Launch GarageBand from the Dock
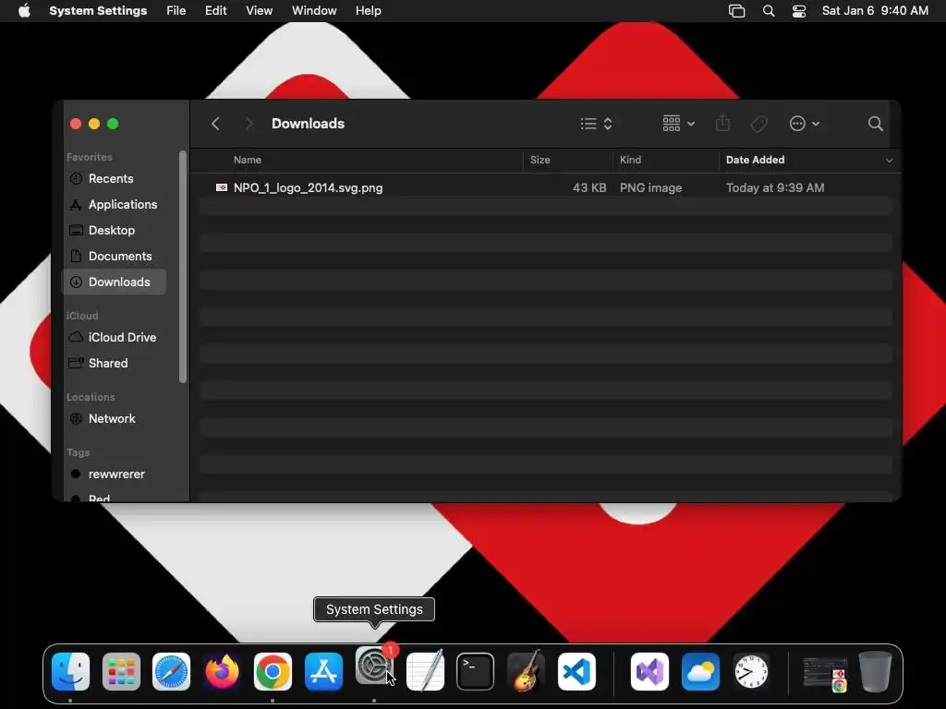Image resolution: width=946 pixels, height=709 pixels. (x=526, y=670)
